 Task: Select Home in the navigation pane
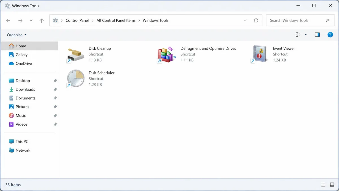click(30, 46)
